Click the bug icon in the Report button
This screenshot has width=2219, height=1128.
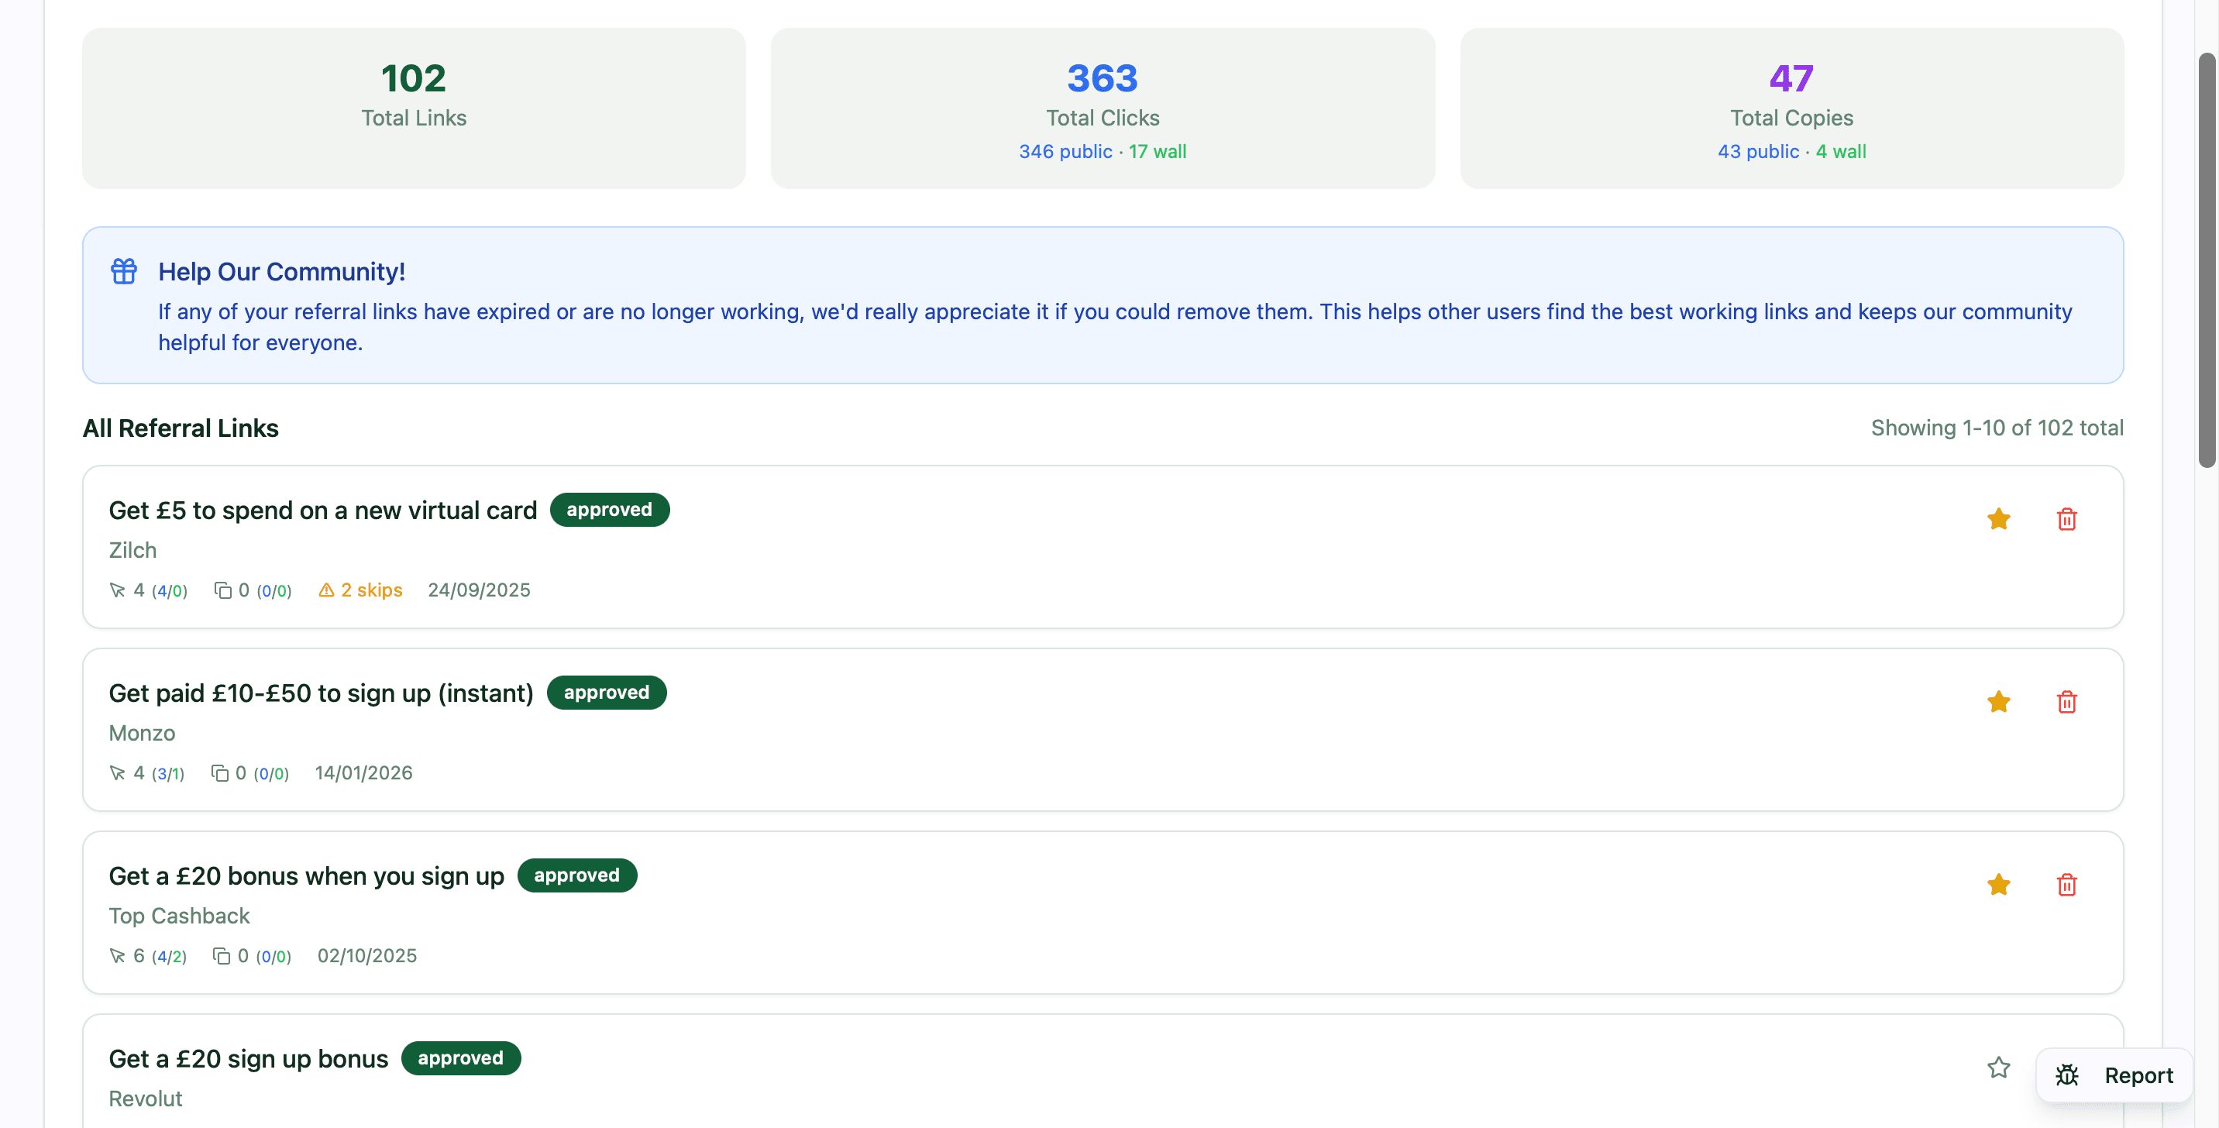pyautogui.click(x=2067, y=1075)
